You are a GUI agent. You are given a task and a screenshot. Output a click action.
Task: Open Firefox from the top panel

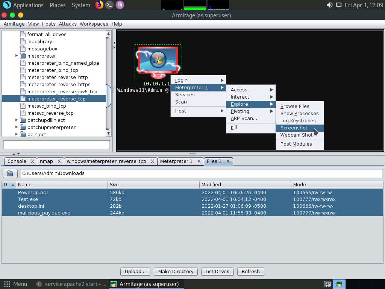tap(99, 5)
